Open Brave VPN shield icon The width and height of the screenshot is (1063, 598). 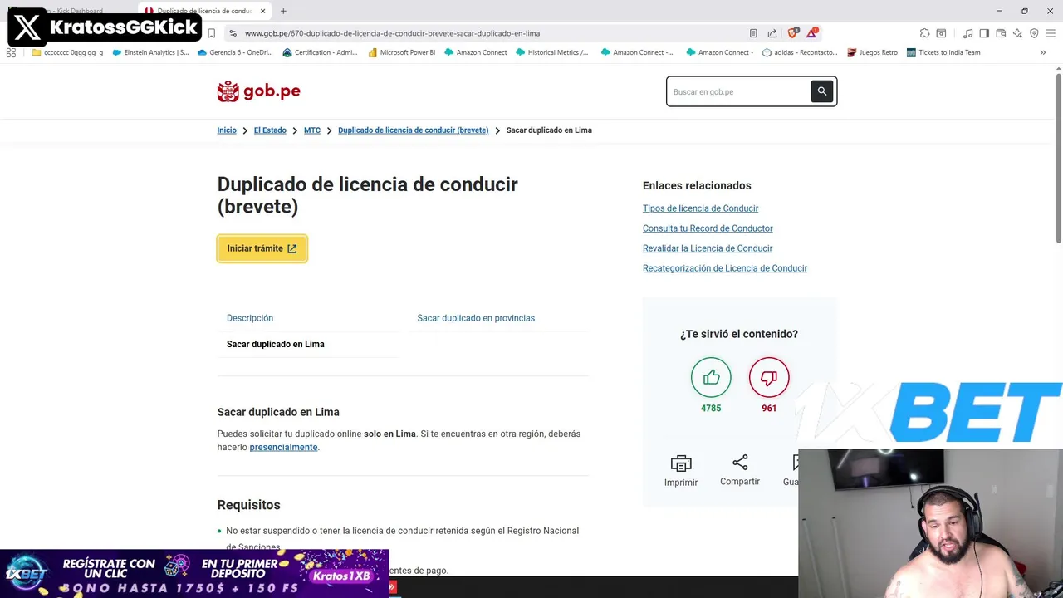pos(1034,33)
